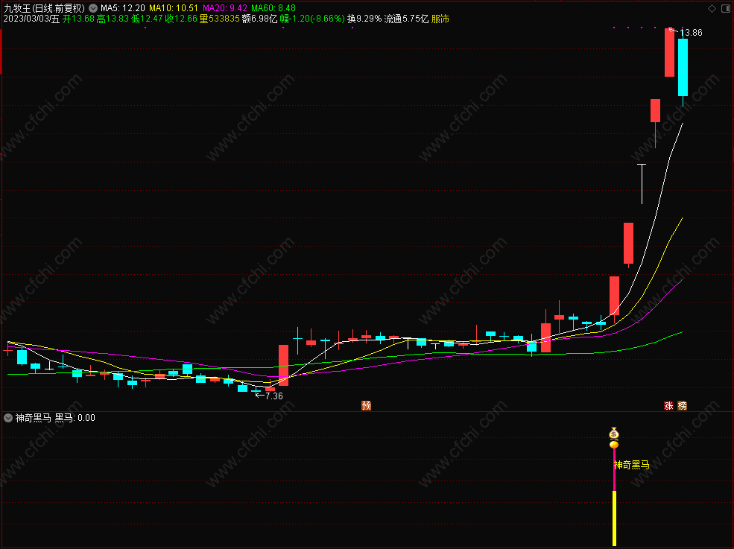Click the orange ball signal marker
The height and width of the screenshot is (549, 734).
[614, 444]
